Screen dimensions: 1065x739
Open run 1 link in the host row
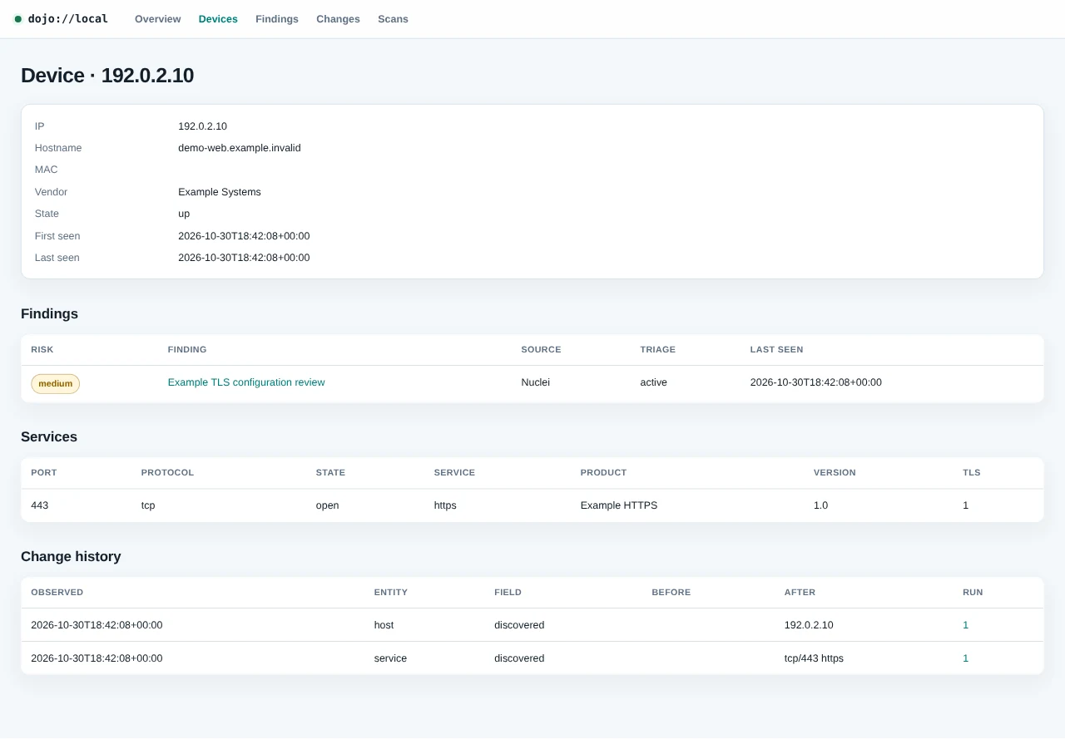(966, 625)
